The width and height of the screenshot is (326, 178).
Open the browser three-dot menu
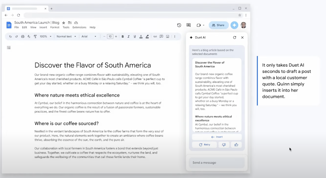(x=246, y=15)
